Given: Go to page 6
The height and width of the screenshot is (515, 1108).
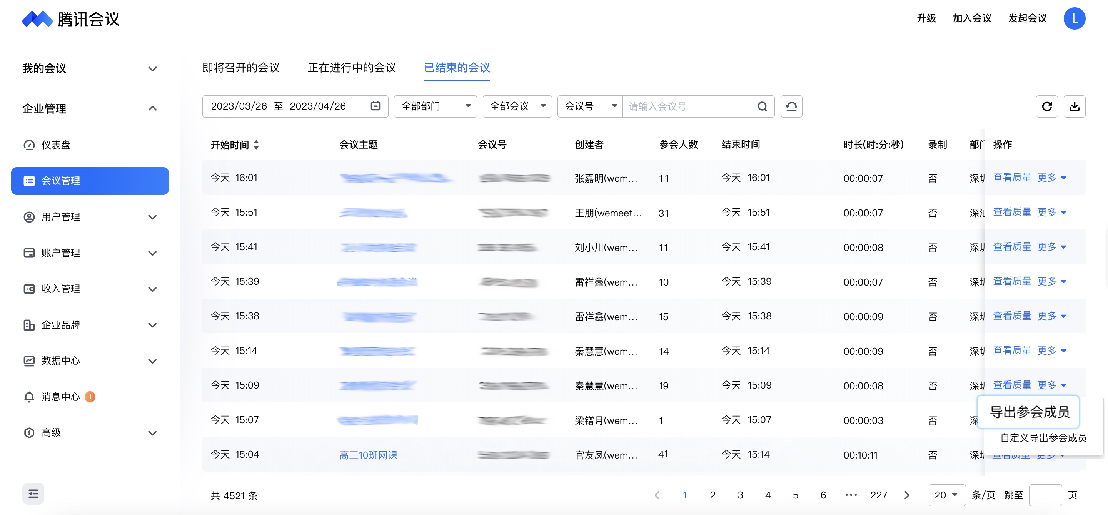Looking at the screenshot, I should [x=823, y=495].
